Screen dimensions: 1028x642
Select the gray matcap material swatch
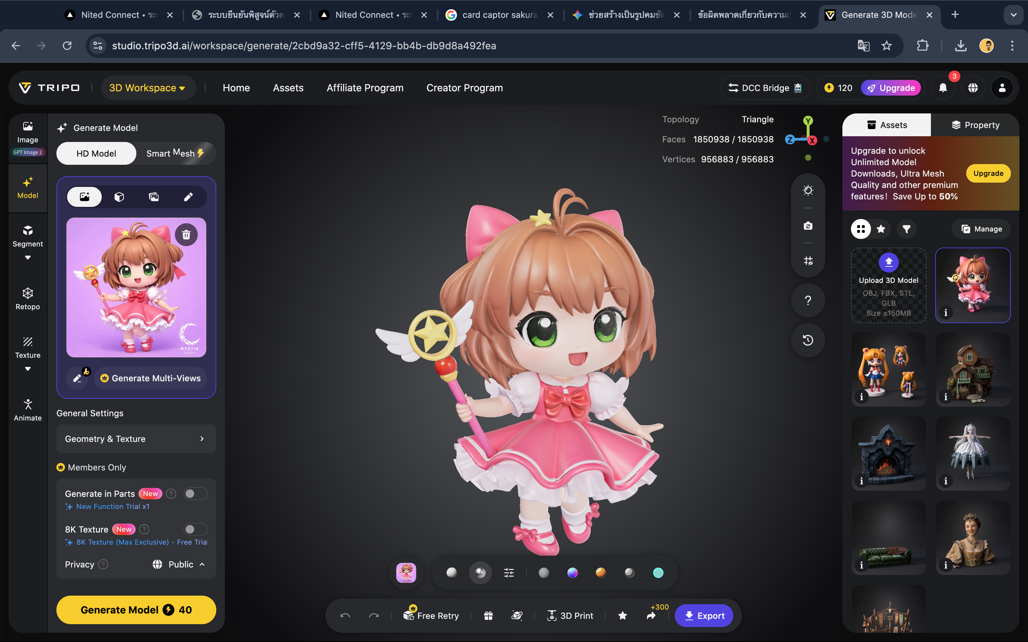(544, 573)
